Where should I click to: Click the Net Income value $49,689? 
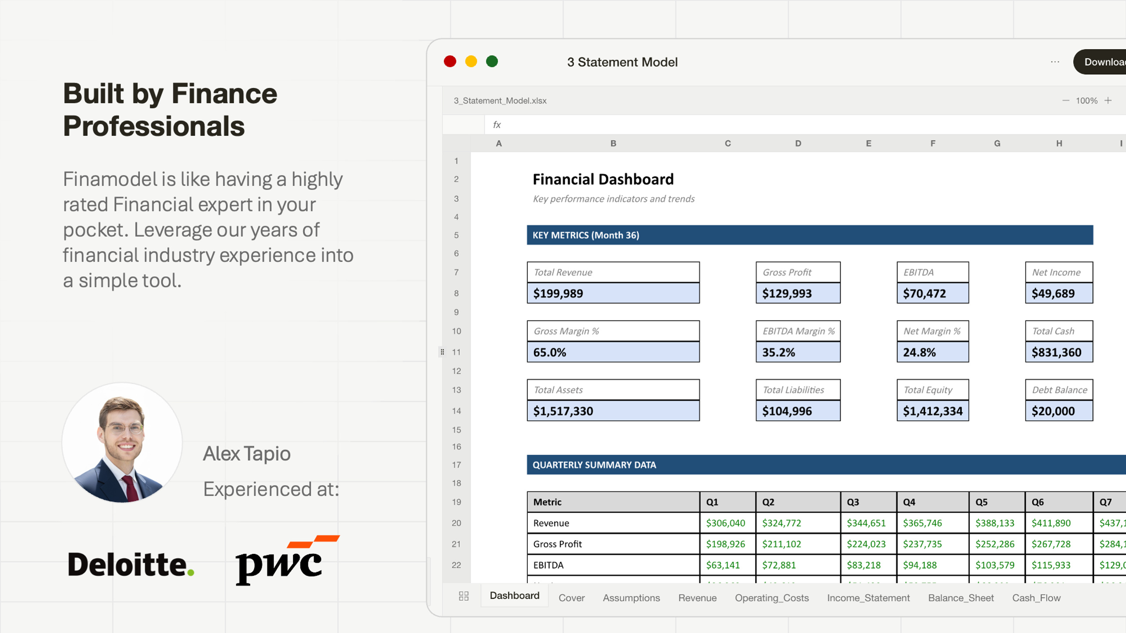point(1059,293)
